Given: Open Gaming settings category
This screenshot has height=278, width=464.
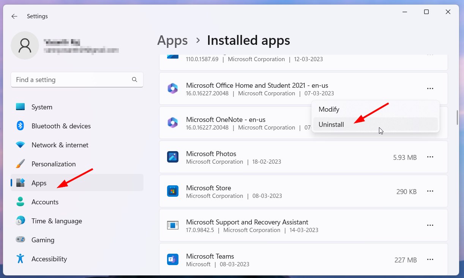Looking at the screenshot, I should [x=77, y=240].
